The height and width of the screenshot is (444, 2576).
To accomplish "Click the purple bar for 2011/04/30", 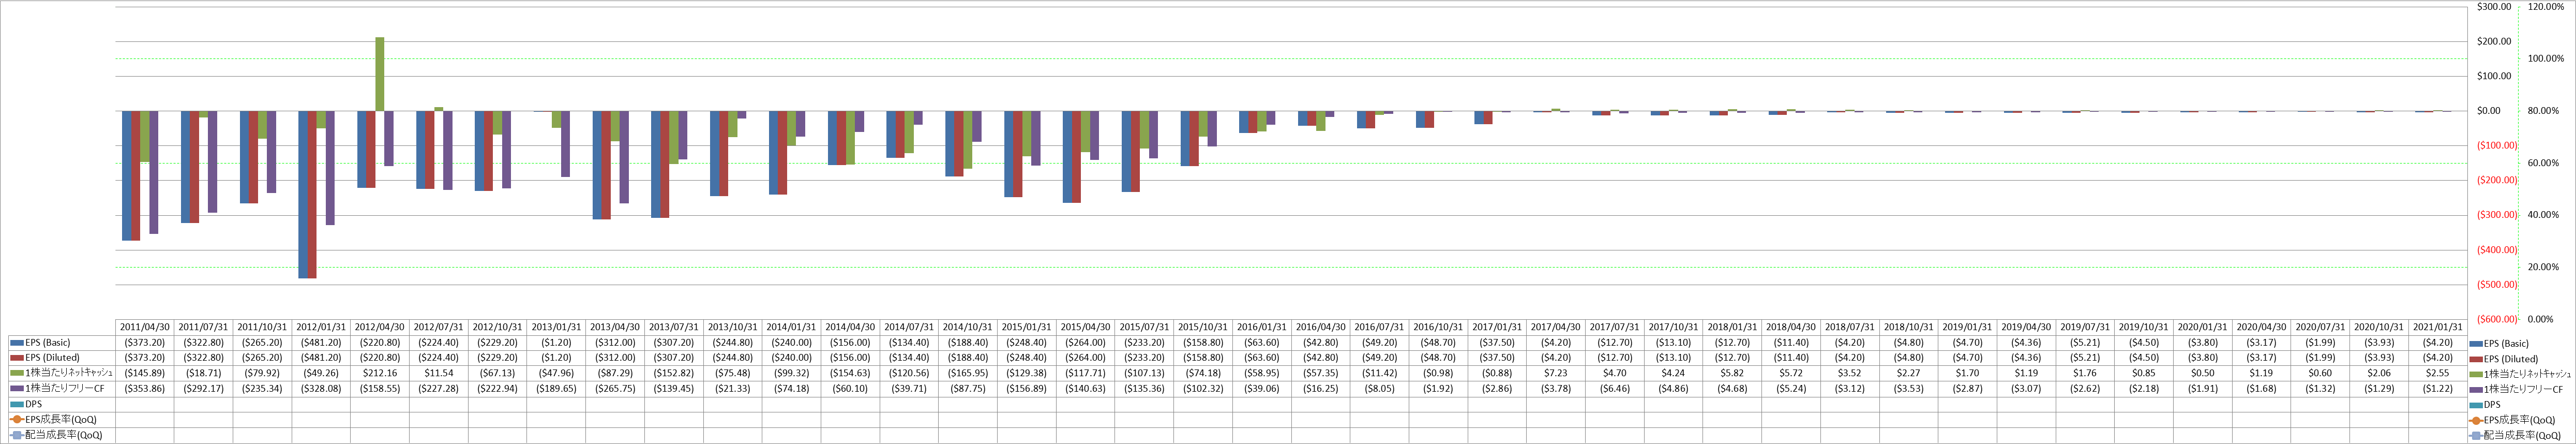I will tap(154, 172).
